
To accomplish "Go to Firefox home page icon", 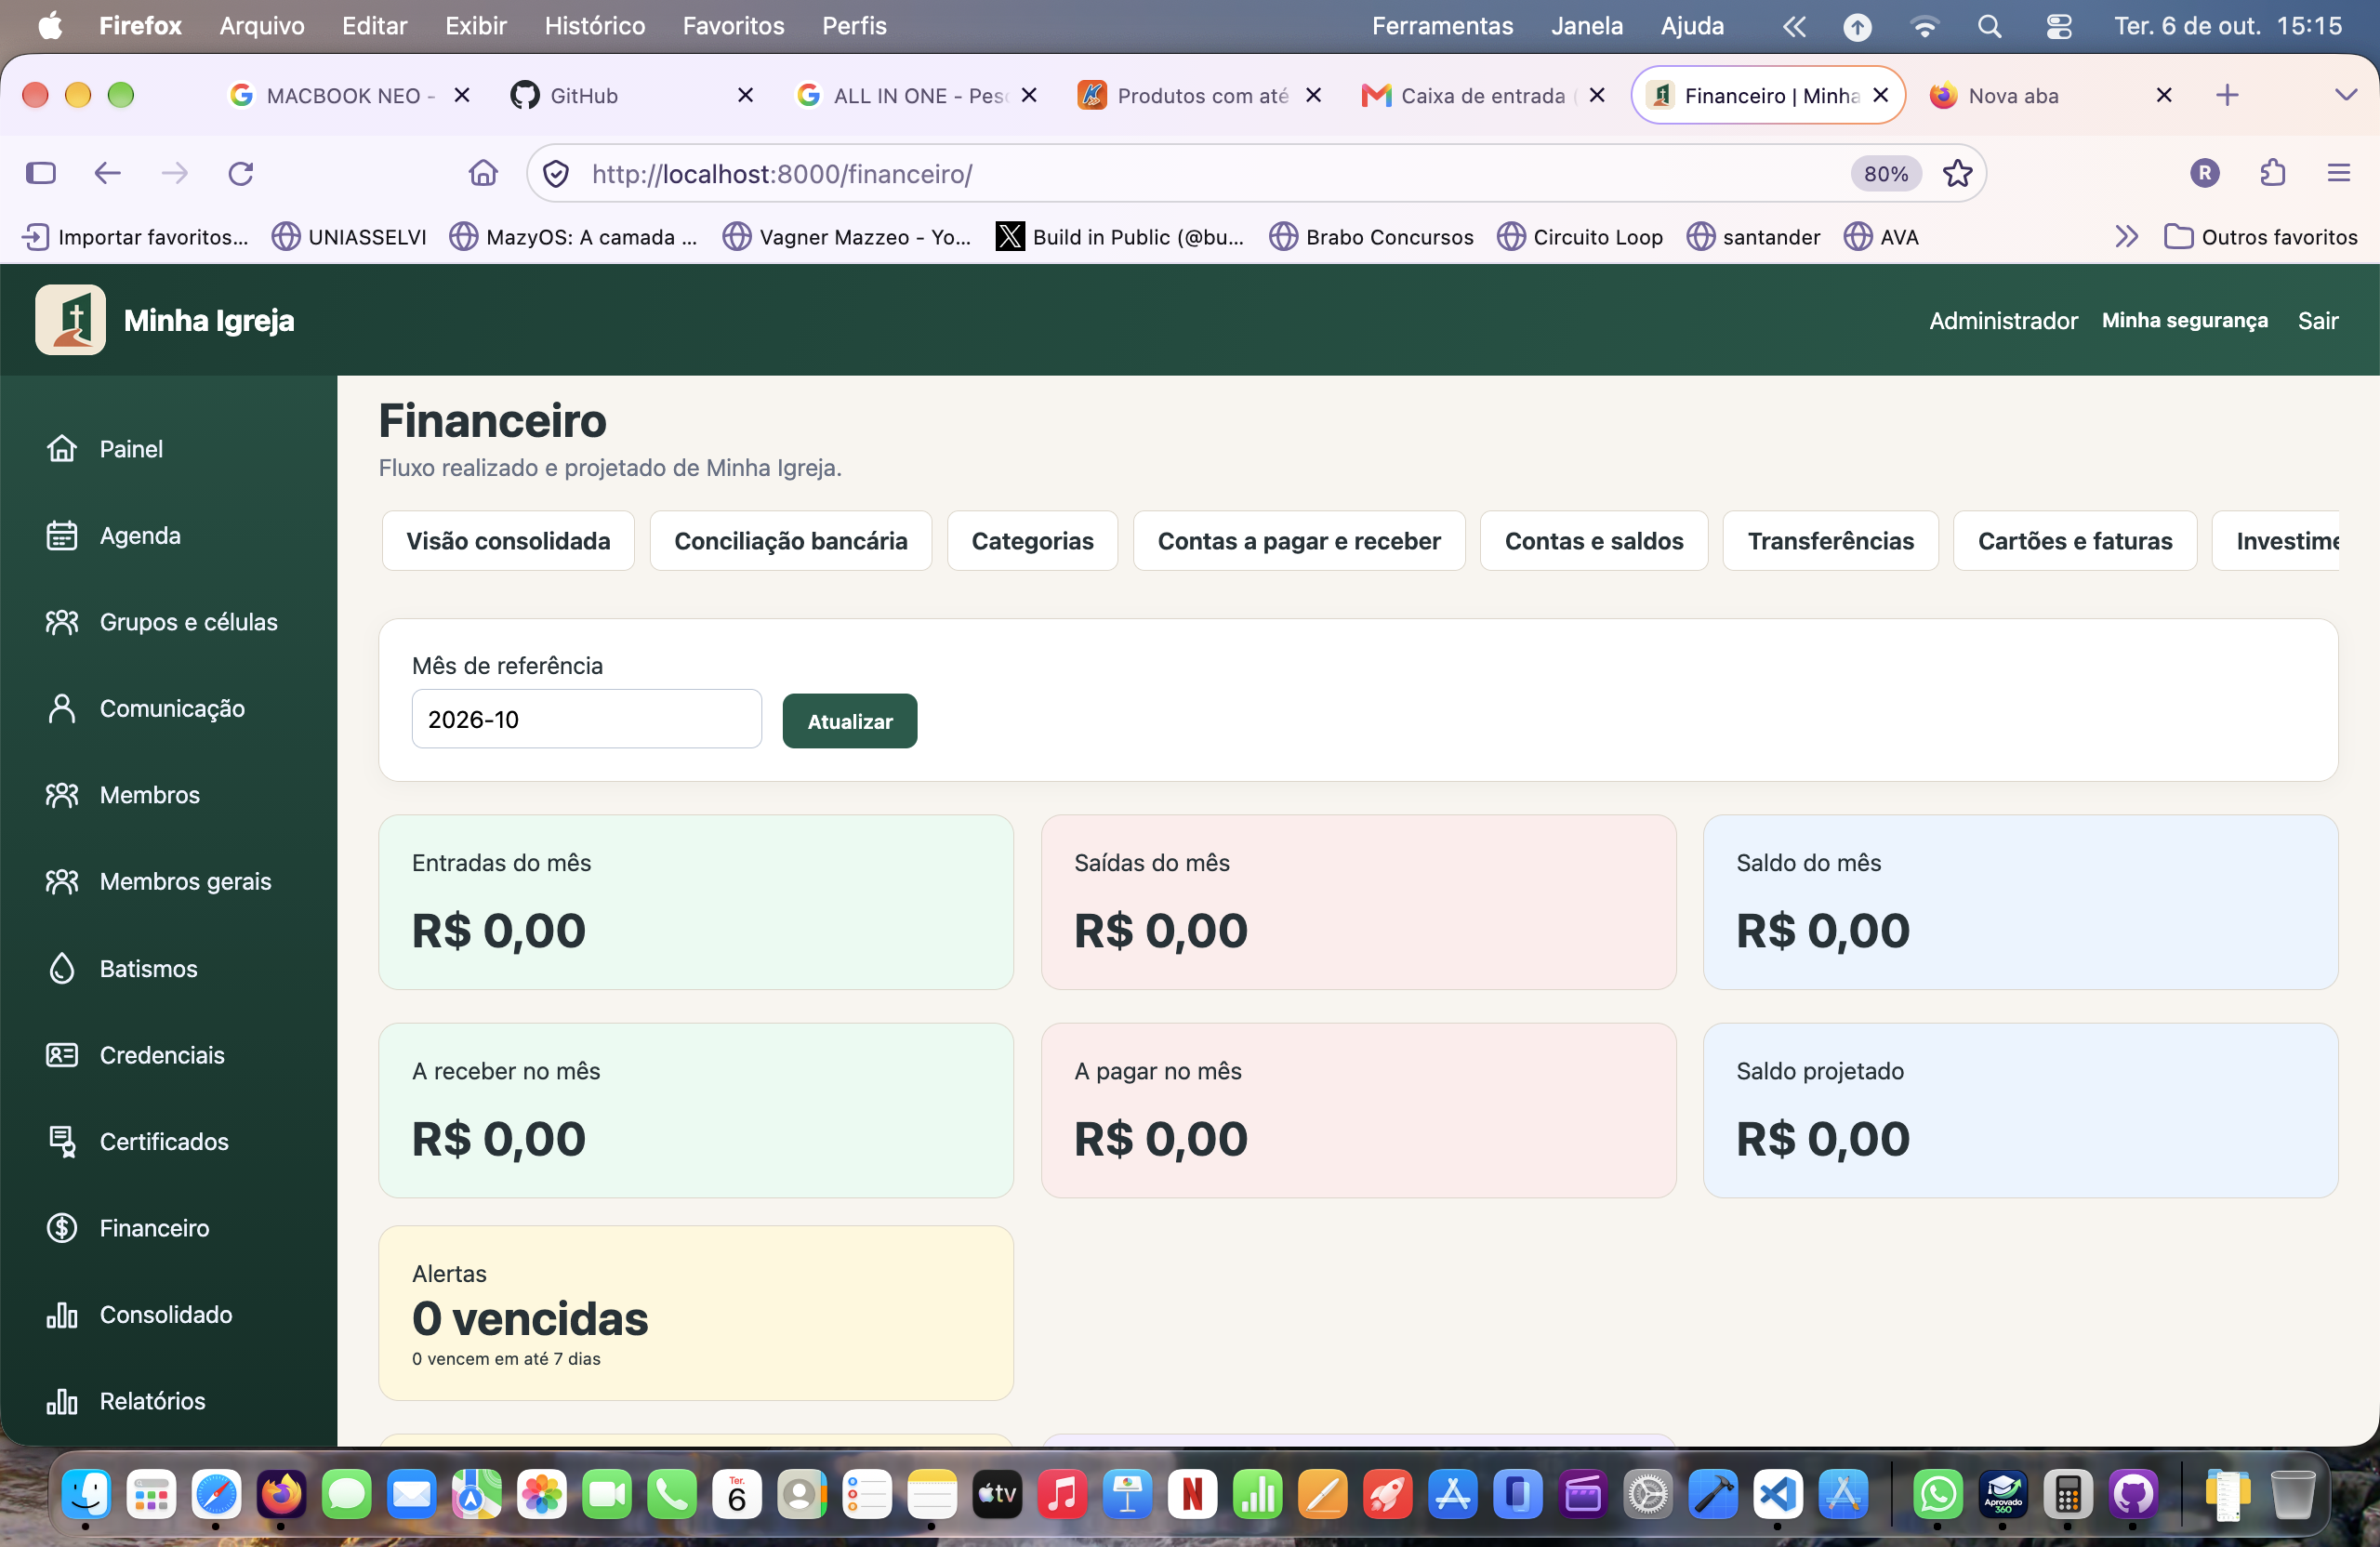I will pos(483,173).
